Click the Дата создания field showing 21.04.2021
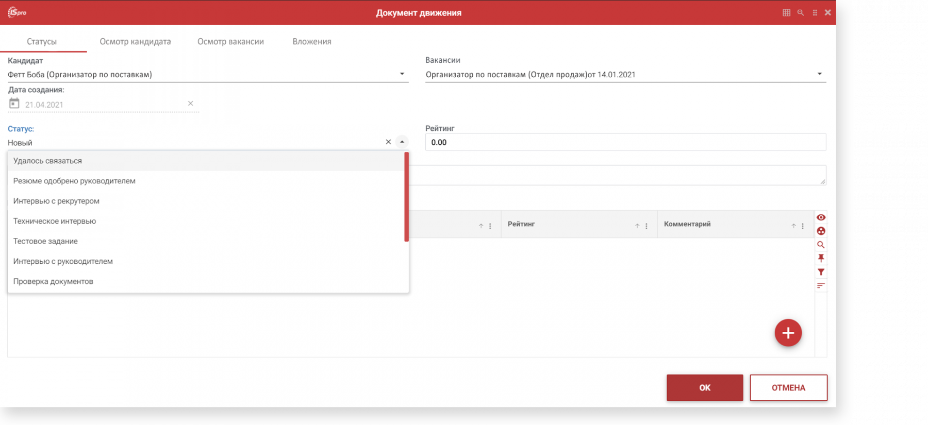 click(x=103, y=105)
